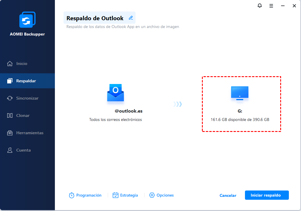Viewport: 301px width, 211px height.
Task: Click the Outlook envelope source icon
Action: click(x=115, y=93)
